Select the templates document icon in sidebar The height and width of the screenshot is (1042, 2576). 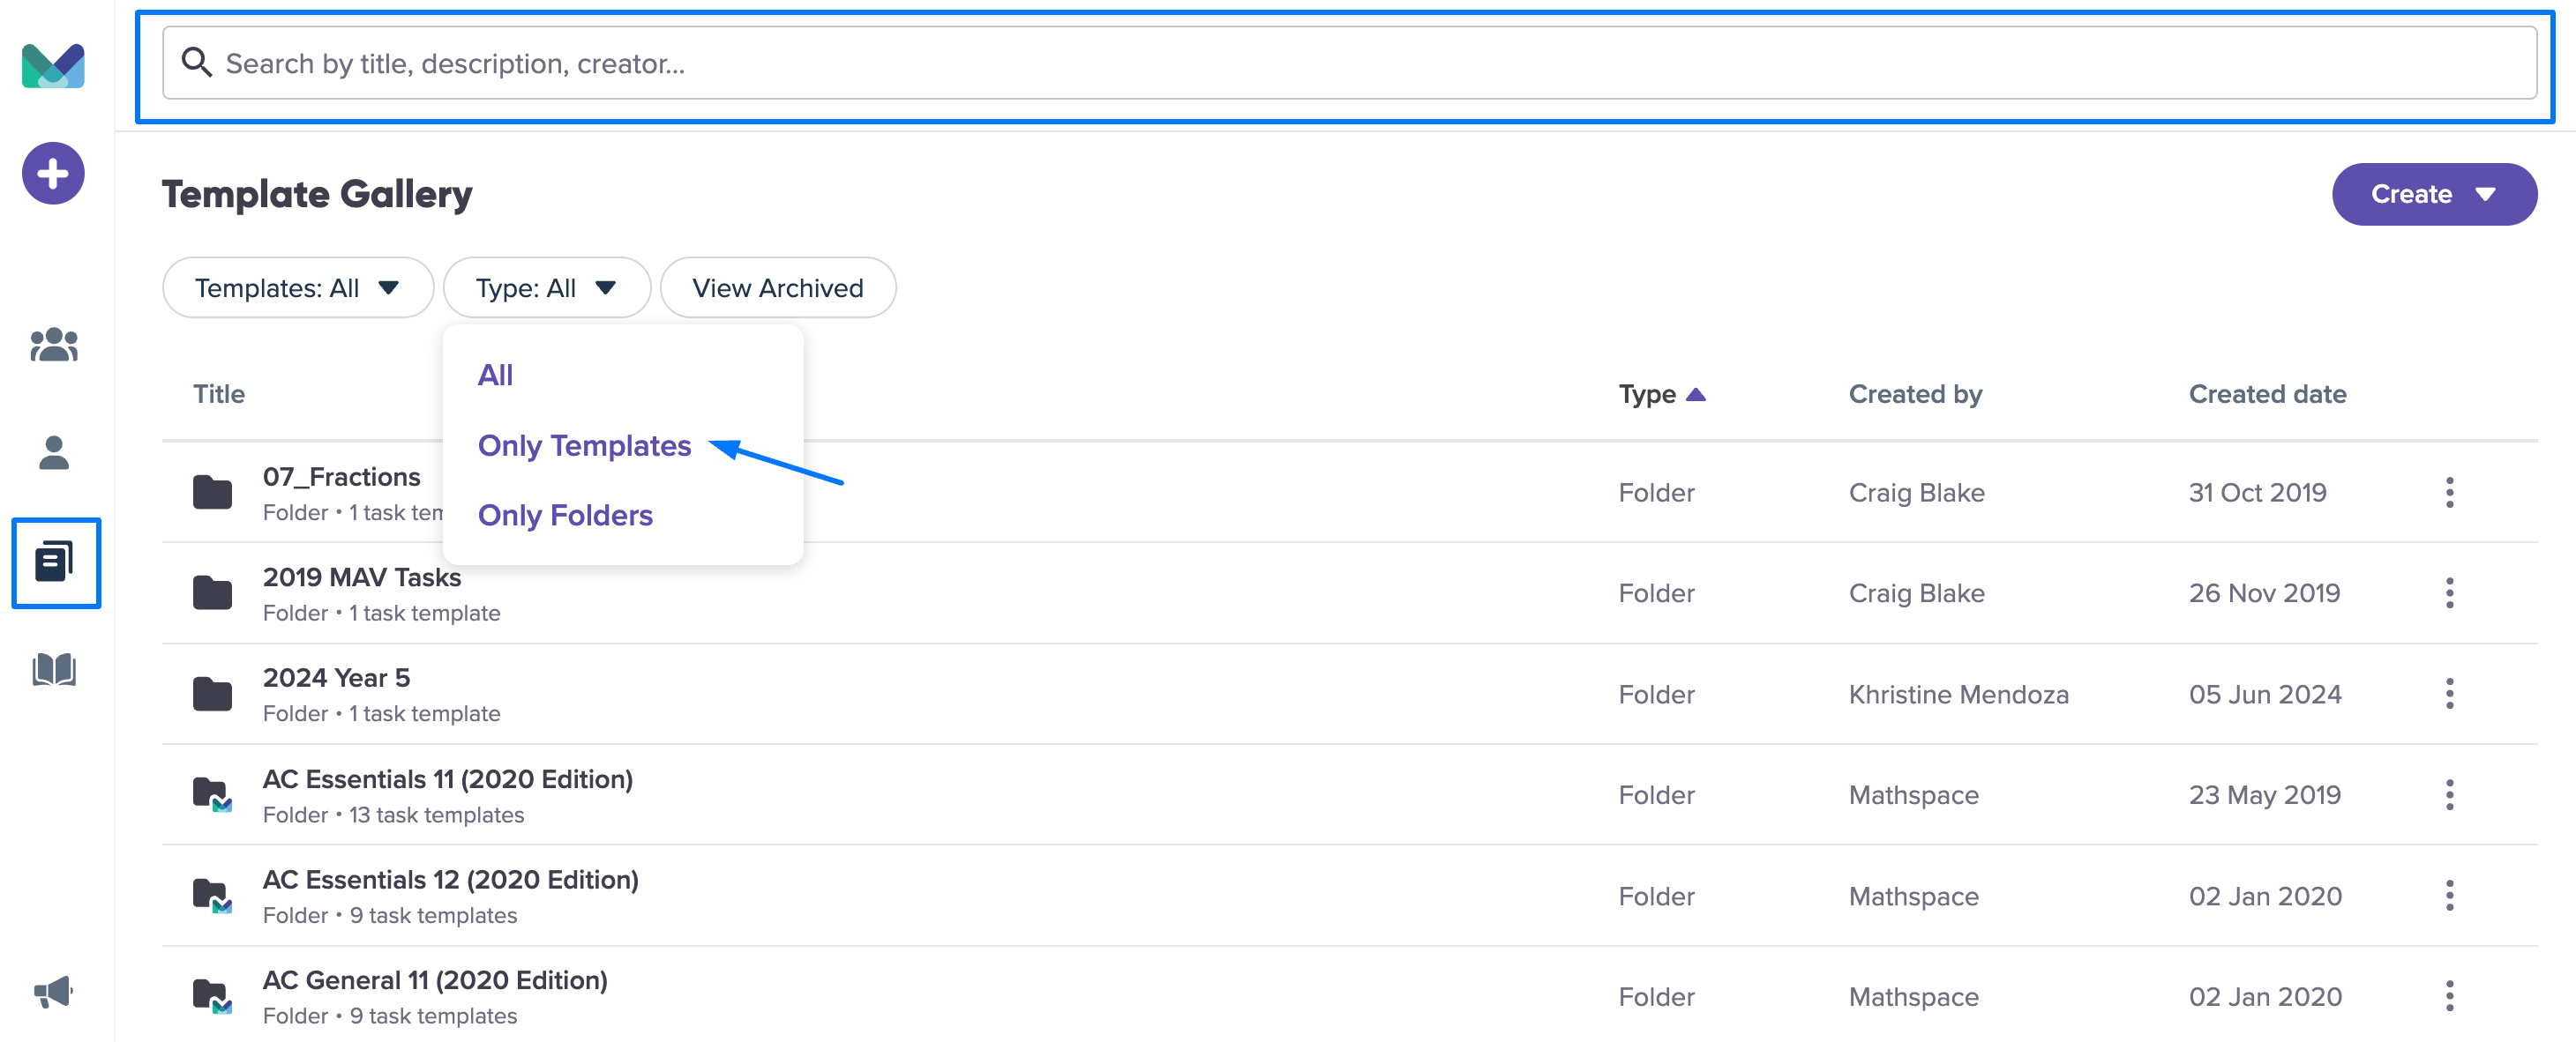point(56,562)
